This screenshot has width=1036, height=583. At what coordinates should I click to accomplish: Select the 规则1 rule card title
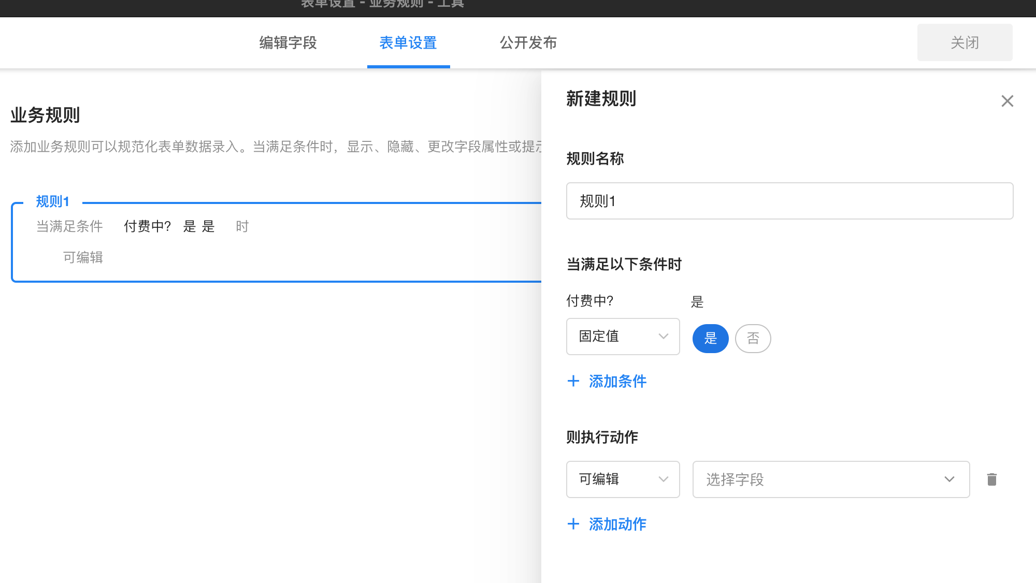click(x=52, y=201)
